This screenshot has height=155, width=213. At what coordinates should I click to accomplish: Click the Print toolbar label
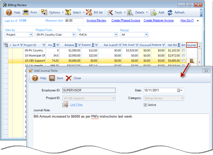pyautogui.click(x=34, y=12)
